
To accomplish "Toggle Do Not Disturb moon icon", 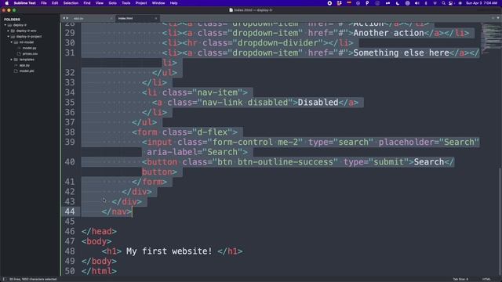I will click(x=398, y=3).
